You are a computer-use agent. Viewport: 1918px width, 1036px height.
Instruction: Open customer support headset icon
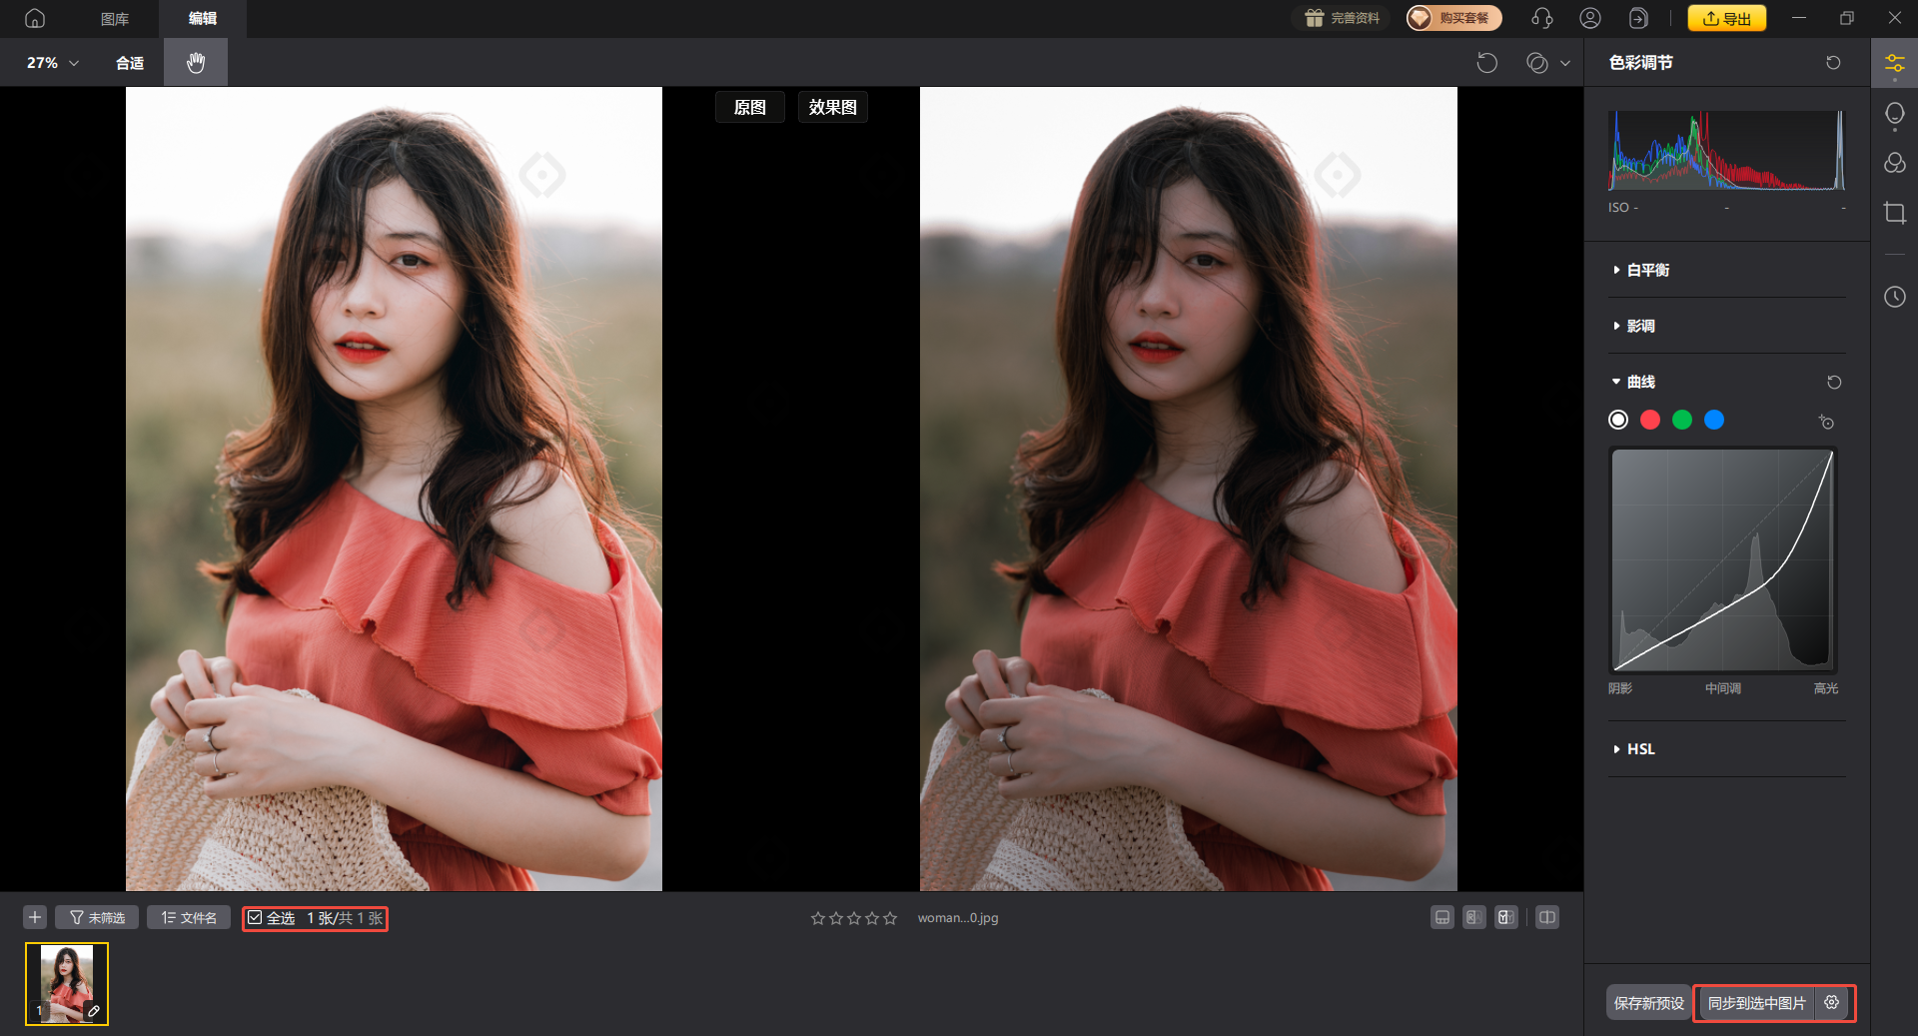tap(1541, 18)
